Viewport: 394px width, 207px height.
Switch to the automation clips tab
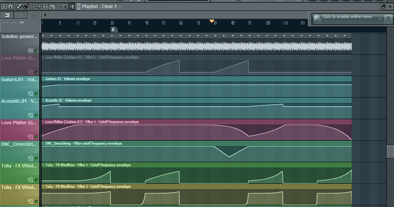[21, 15]
